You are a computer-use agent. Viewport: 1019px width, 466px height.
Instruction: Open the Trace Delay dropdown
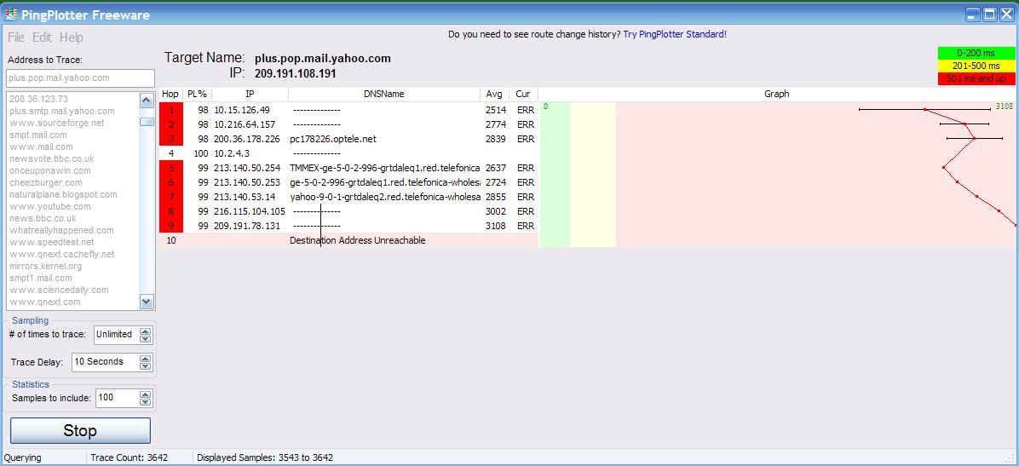147,362
